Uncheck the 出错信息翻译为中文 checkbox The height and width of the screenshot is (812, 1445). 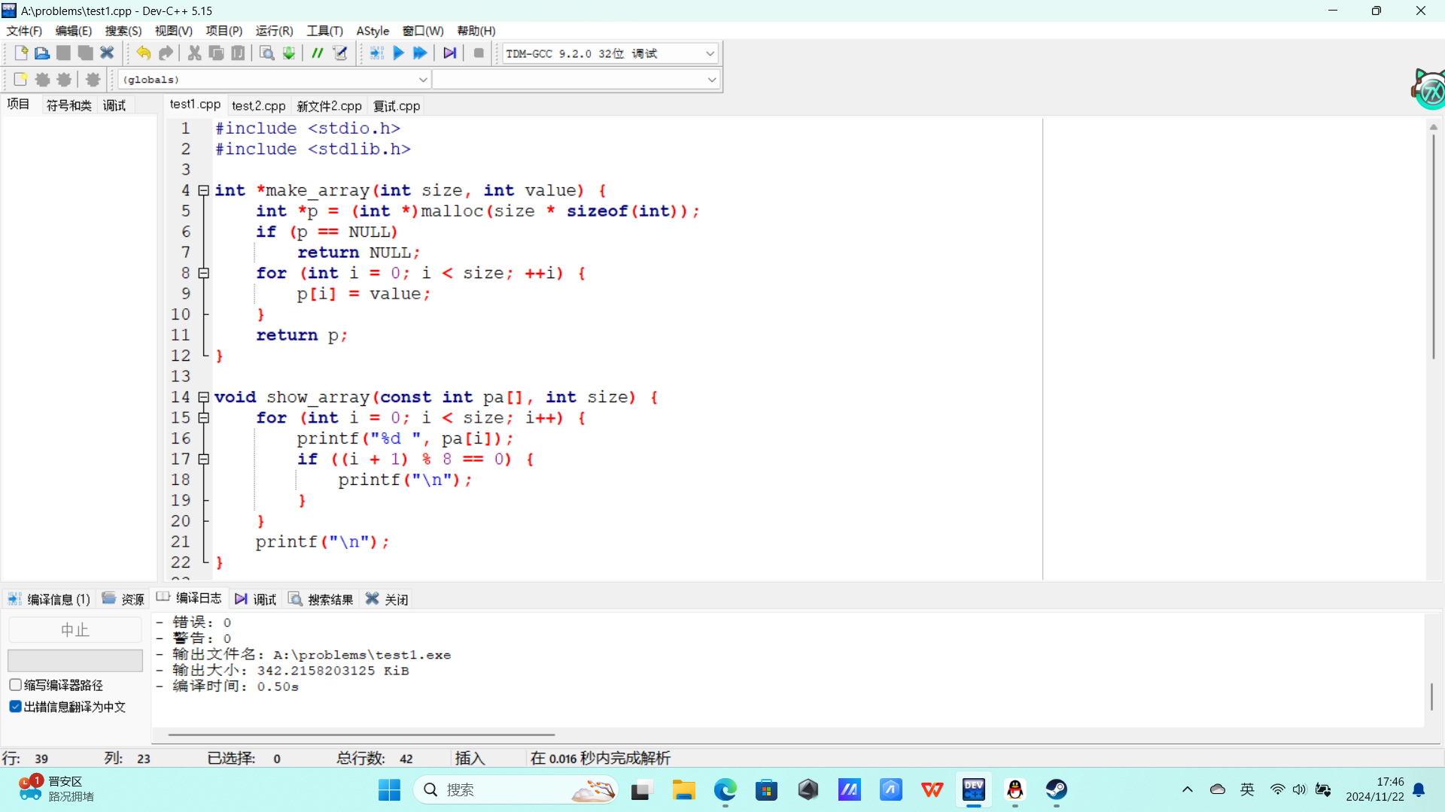coord(15,707)
